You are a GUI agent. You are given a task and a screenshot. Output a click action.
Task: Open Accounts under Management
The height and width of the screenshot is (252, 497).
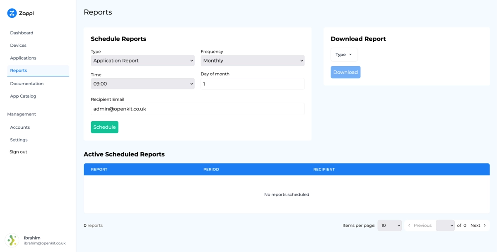(x=19, y=127)
